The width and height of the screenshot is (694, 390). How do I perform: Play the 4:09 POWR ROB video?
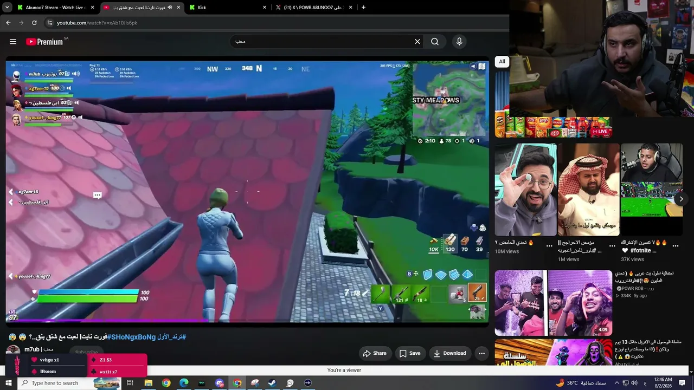[x=554, y=303]
